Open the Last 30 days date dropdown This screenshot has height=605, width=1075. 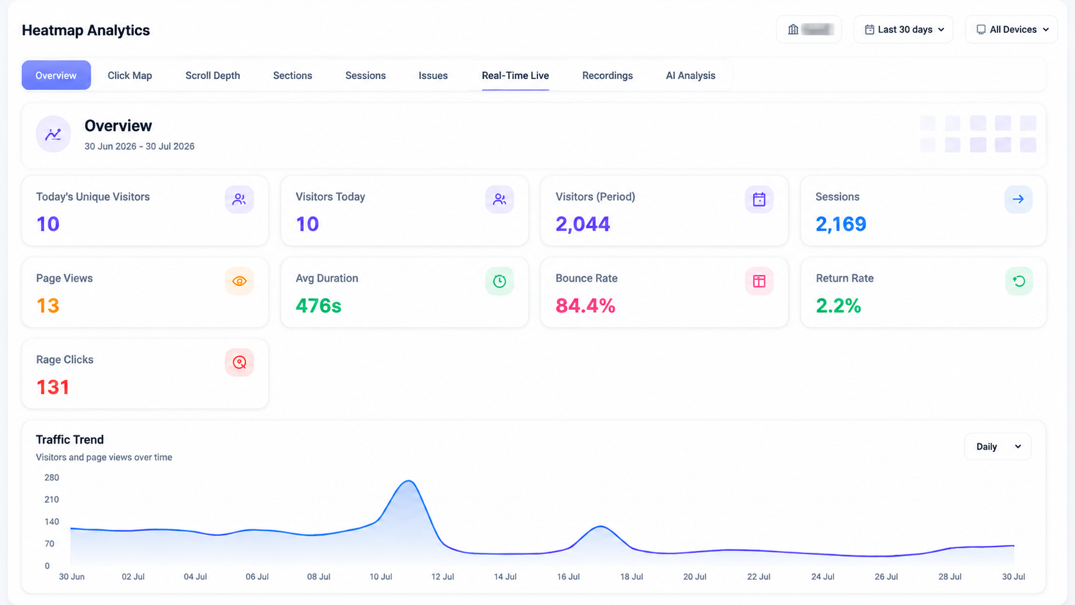(903, 30)
